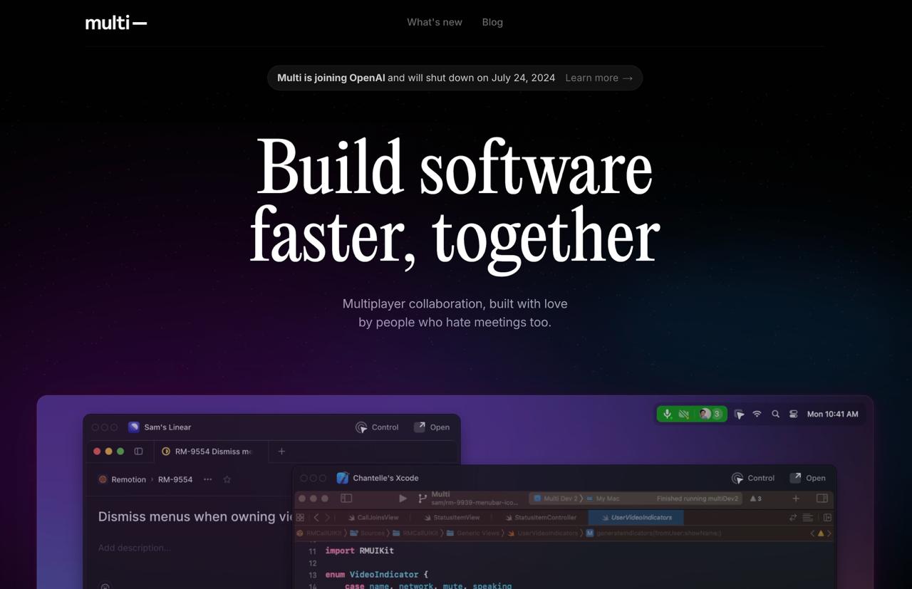This screenshot has height=589, width=912.
Task: Click the plus button in Xcode toolbar
Action: [x=796, y=499]
